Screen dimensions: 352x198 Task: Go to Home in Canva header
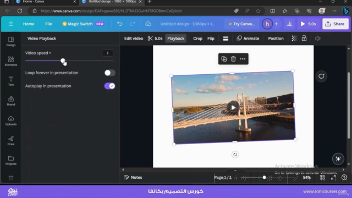point(29,24)
